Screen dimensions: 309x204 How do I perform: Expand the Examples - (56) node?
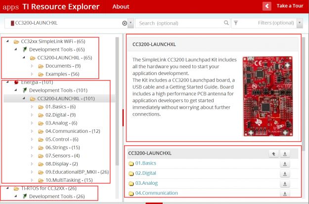click(x=32, y=74)
